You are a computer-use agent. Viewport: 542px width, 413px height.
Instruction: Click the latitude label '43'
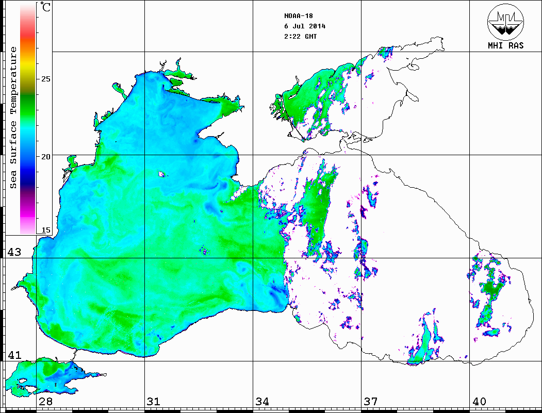[14, 252]
